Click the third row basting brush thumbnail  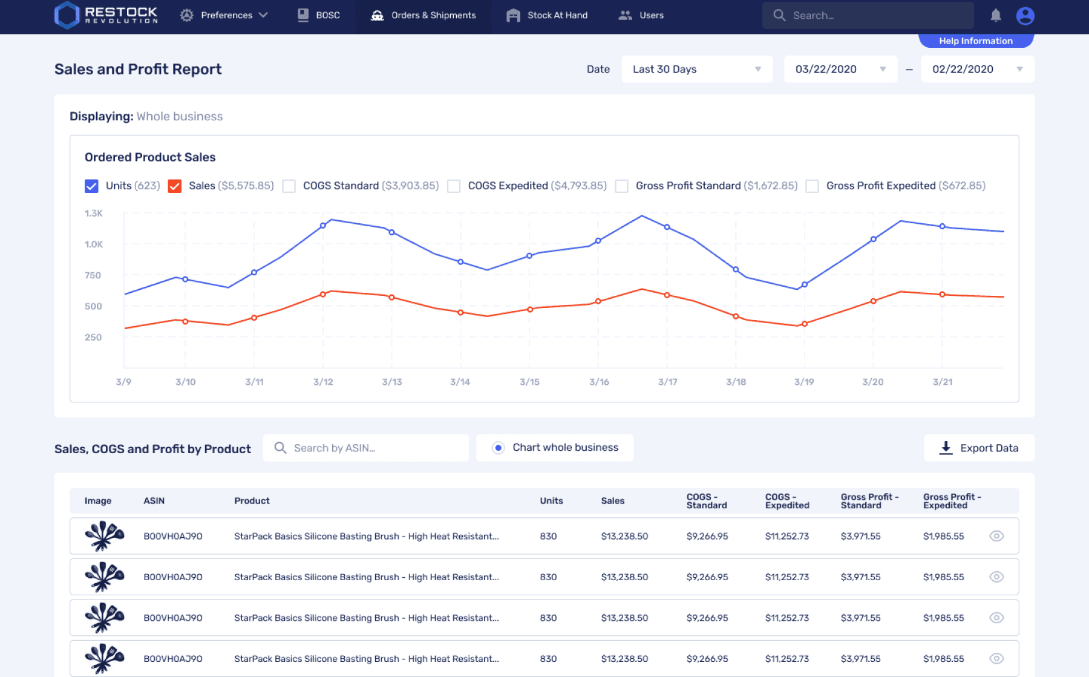104,618
